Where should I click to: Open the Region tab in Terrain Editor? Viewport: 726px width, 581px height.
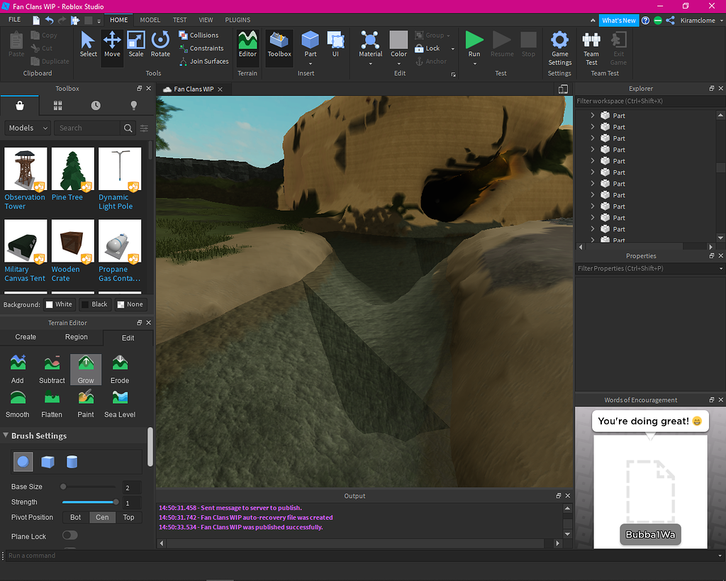(x=77, y=337)
